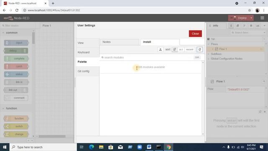Click the refresh icon in tips panel

[260, 112]
